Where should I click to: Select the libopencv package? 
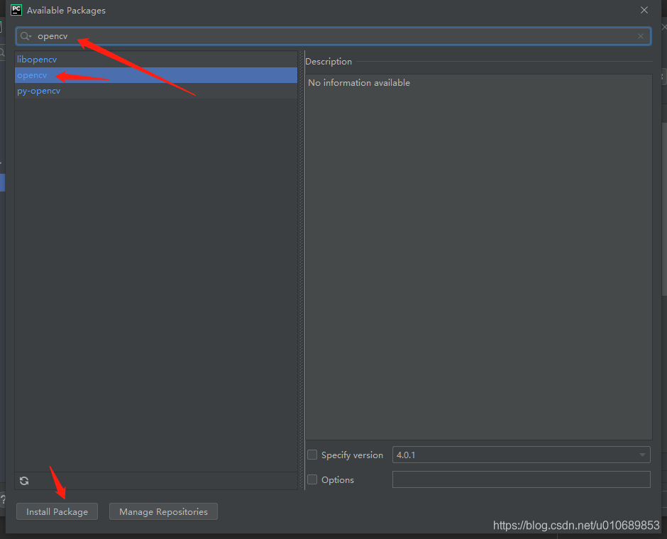point(37,59)
